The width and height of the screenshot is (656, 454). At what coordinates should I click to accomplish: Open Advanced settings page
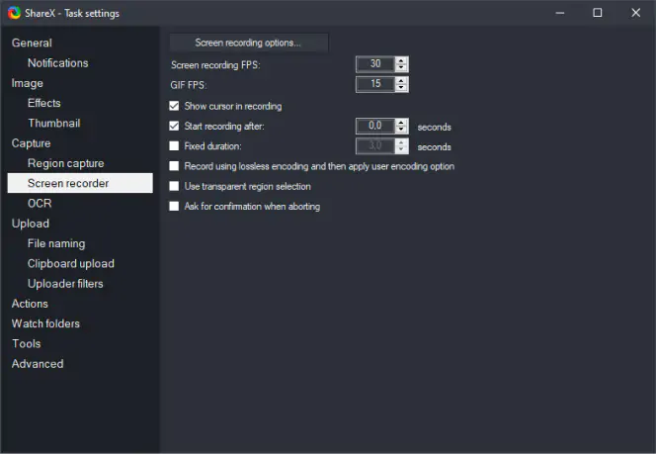coord(38,364)
